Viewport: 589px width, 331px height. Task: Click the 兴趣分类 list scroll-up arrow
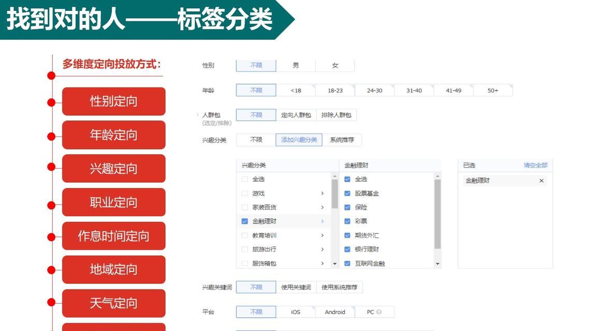[x=335, y=176]
